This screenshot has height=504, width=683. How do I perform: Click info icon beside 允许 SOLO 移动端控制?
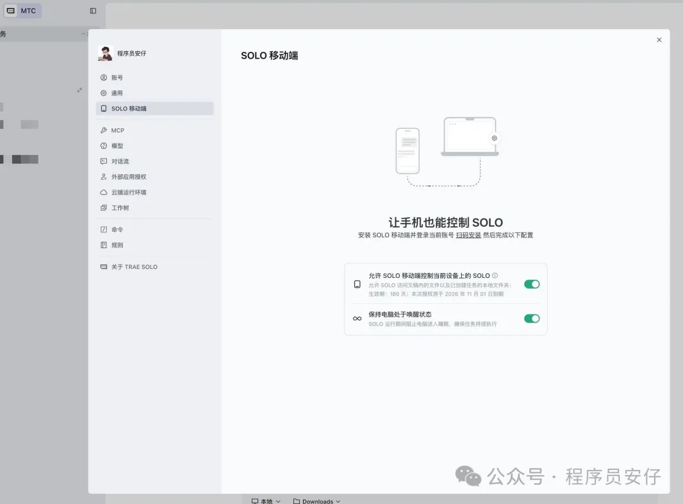(x=495, y=275)
